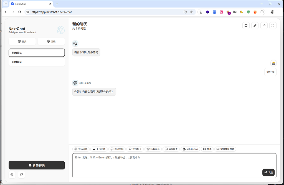The height and width of the screenshot is (185, 284).
Task: Click the mail envelope extension icon
Action: point(235,12)
